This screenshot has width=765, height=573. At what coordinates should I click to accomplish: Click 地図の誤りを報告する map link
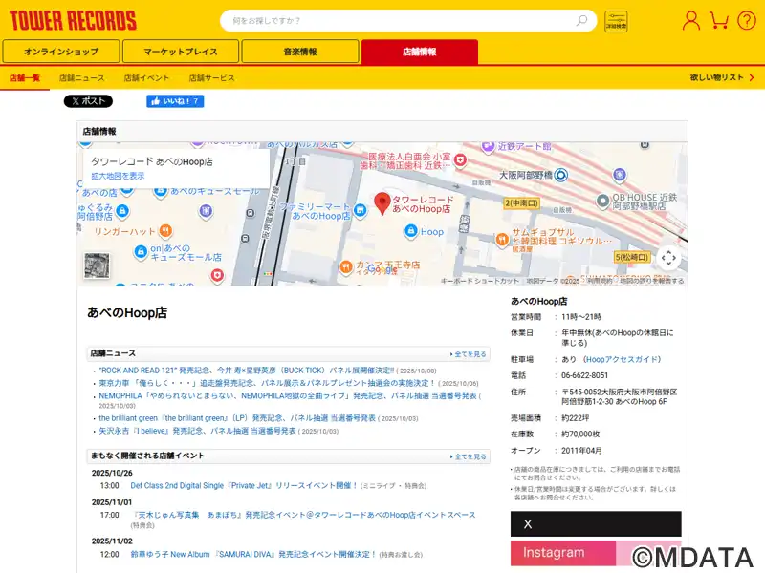point(652,281)
